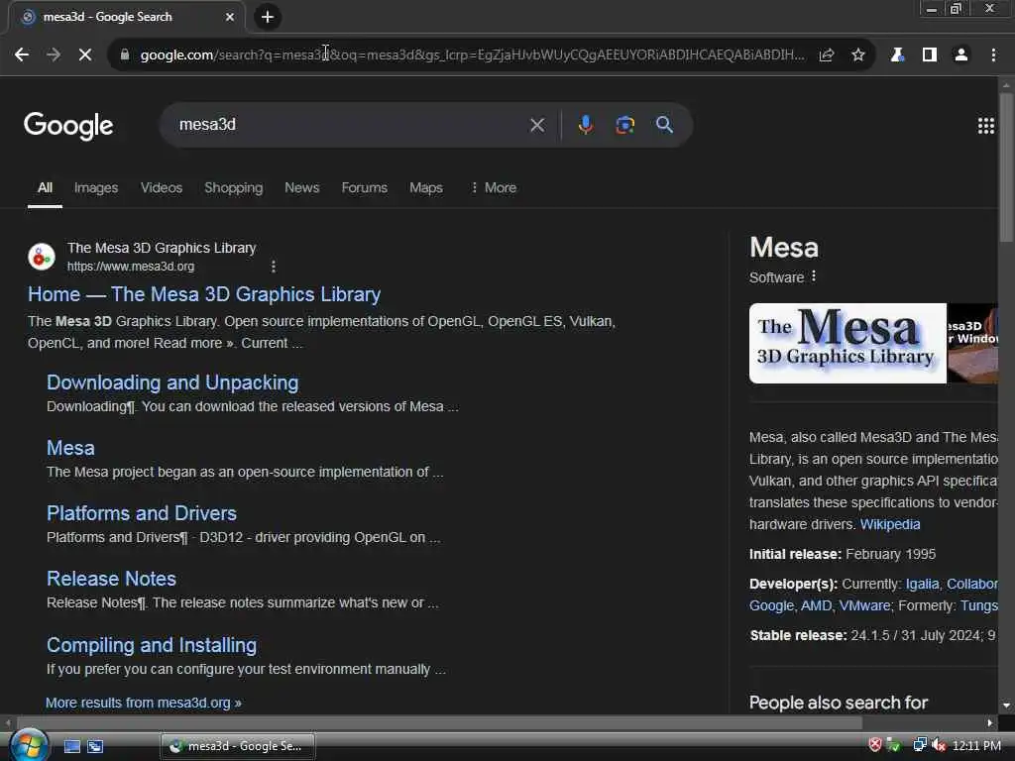This screenshot has width=1015, height=761.
Task: Switch to Videos results
Action: coord(162,187)
